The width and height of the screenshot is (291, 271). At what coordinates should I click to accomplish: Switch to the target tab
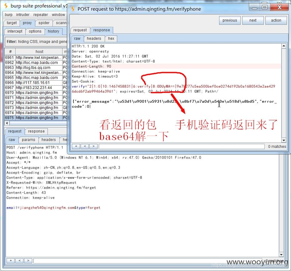point(12,23)
